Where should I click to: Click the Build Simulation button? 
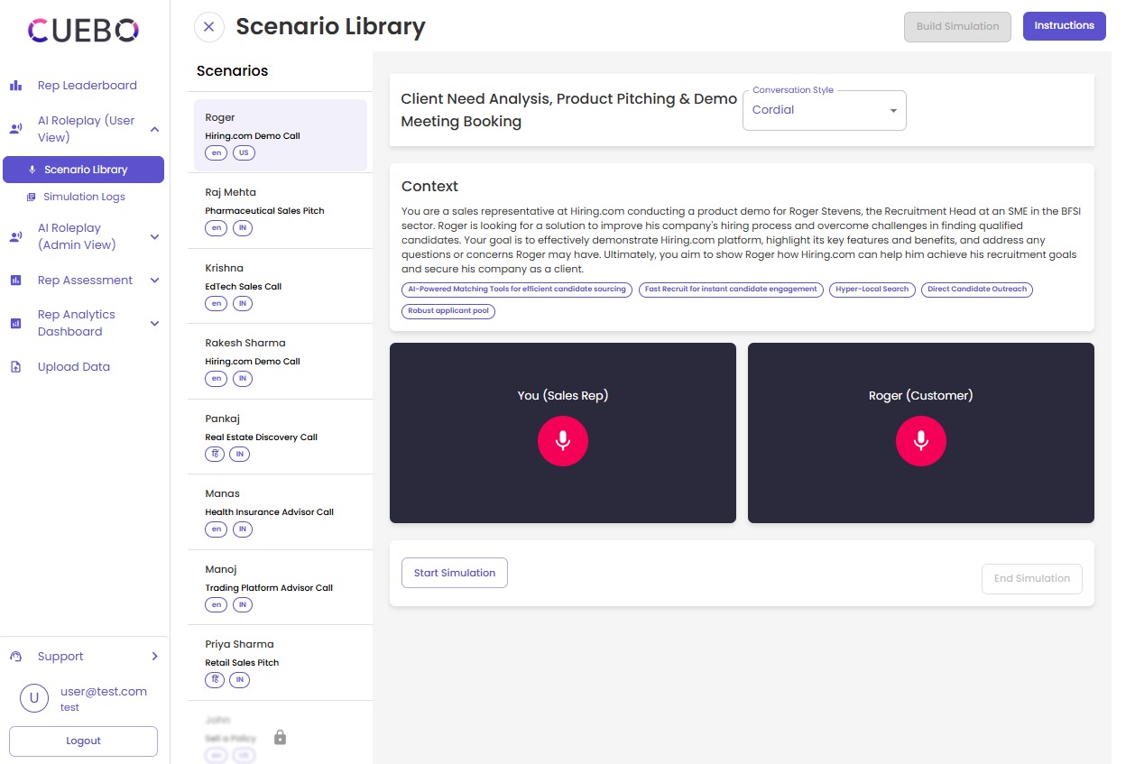957,27
